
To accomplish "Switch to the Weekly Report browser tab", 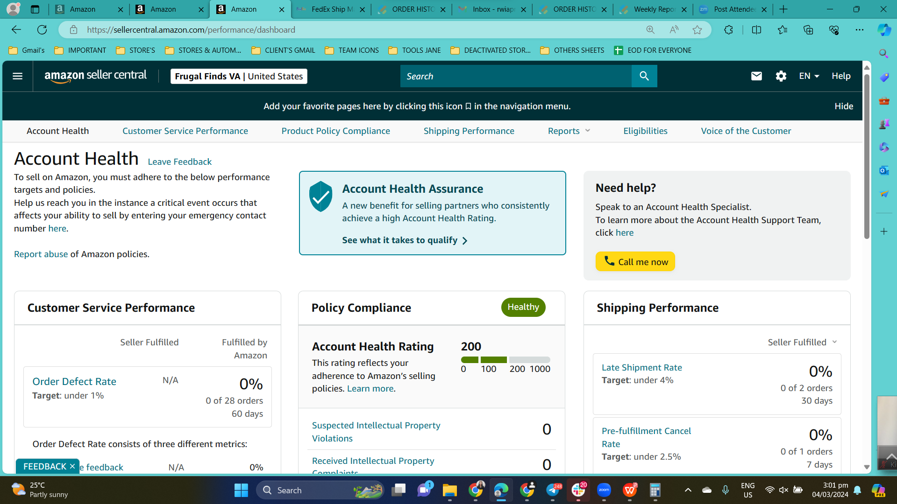I will pos(653,9).
